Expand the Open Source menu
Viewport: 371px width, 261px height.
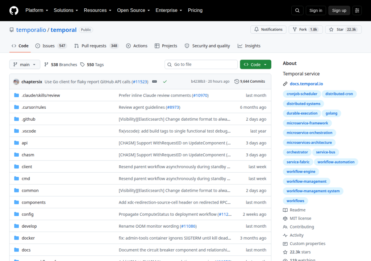[x=133, y=11]
